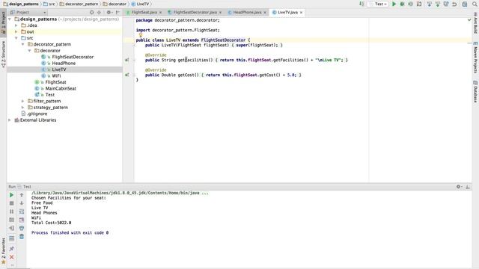Rerun Test with green arrow in Run panel

tap(12, 195)
